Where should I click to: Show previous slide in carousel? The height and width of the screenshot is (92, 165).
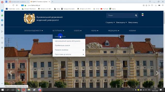pos(11,73)
